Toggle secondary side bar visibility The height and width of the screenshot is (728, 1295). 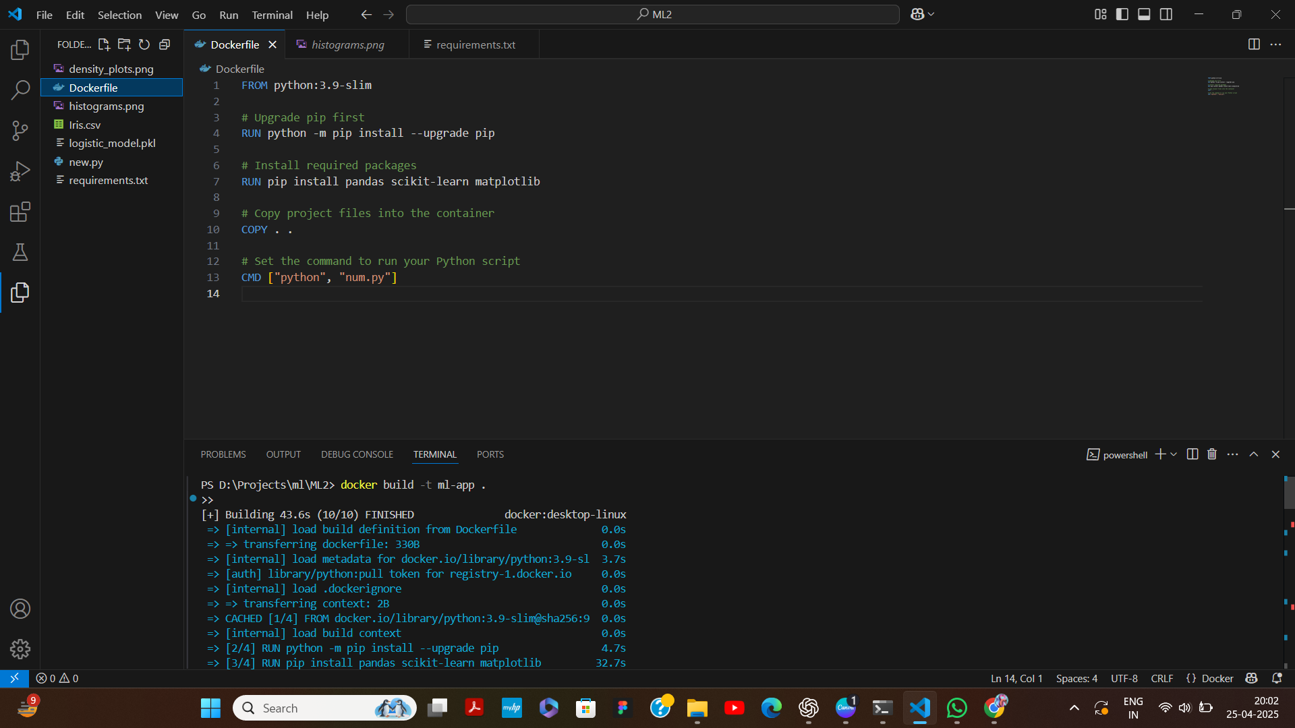pyautogui.click(x=1166, y=14)
